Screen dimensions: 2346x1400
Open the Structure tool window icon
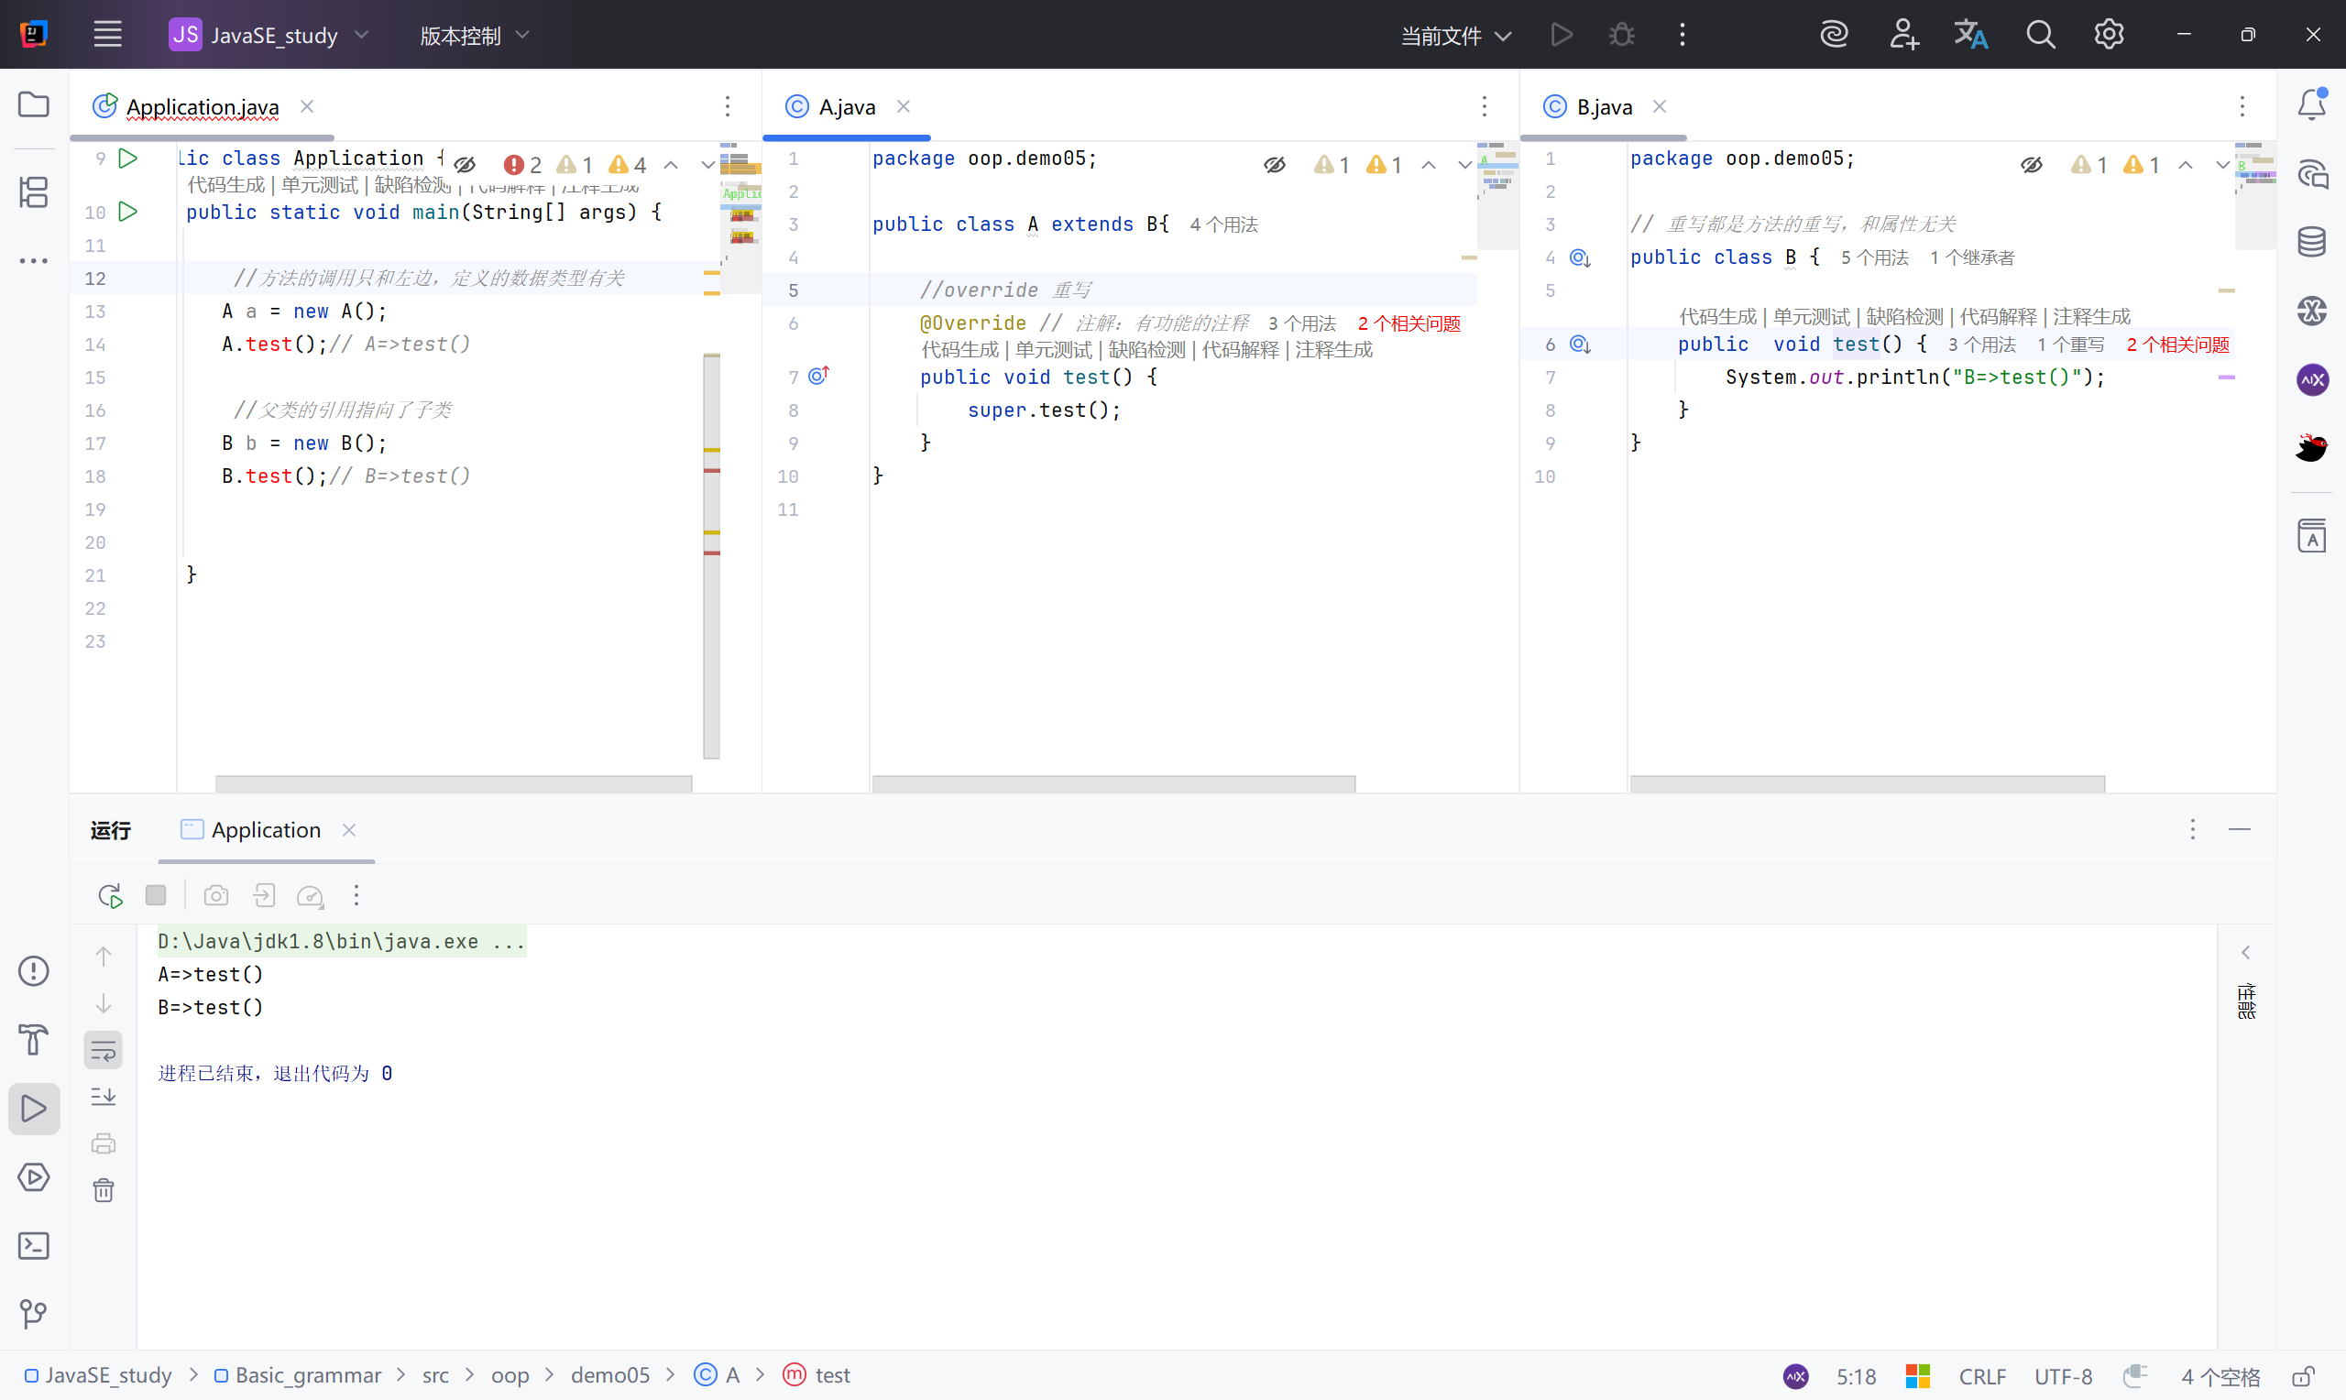pyautogui.click(x=34, y=193)
